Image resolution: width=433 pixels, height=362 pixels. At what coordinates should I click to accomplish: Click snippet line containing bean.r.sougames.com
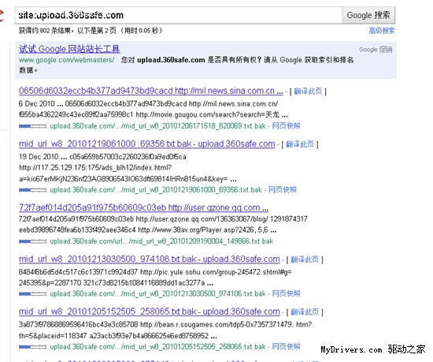(x=165, y=325)
